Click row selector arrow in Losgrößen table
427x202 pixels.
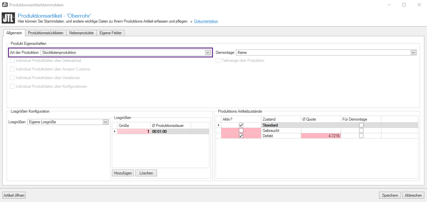115,132
